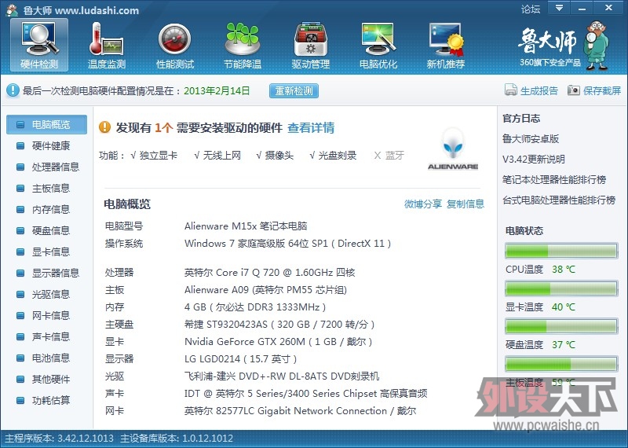Click the 重新检测 re-detect button

pos(294,90)
